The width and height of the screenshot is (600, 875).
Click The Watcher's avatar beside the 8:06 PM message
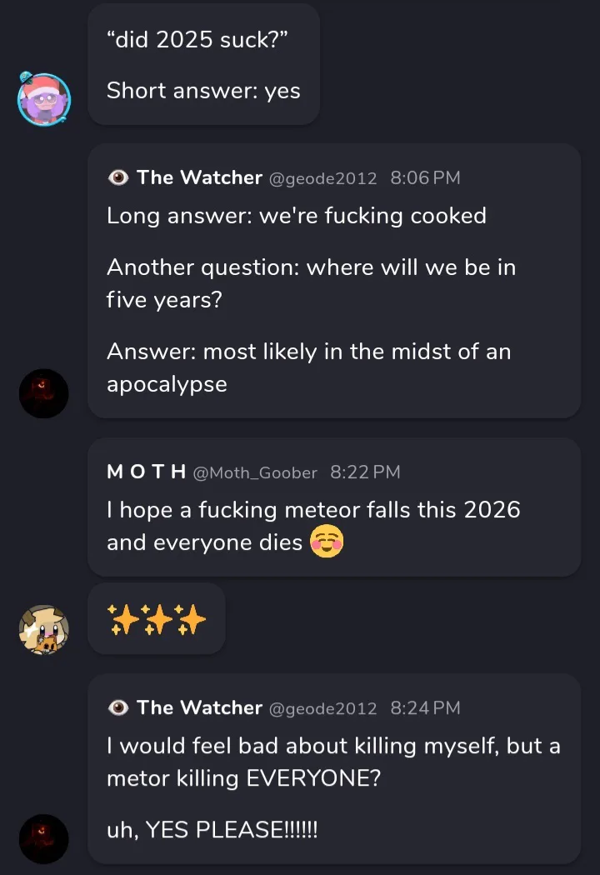[x=44, y=393]
